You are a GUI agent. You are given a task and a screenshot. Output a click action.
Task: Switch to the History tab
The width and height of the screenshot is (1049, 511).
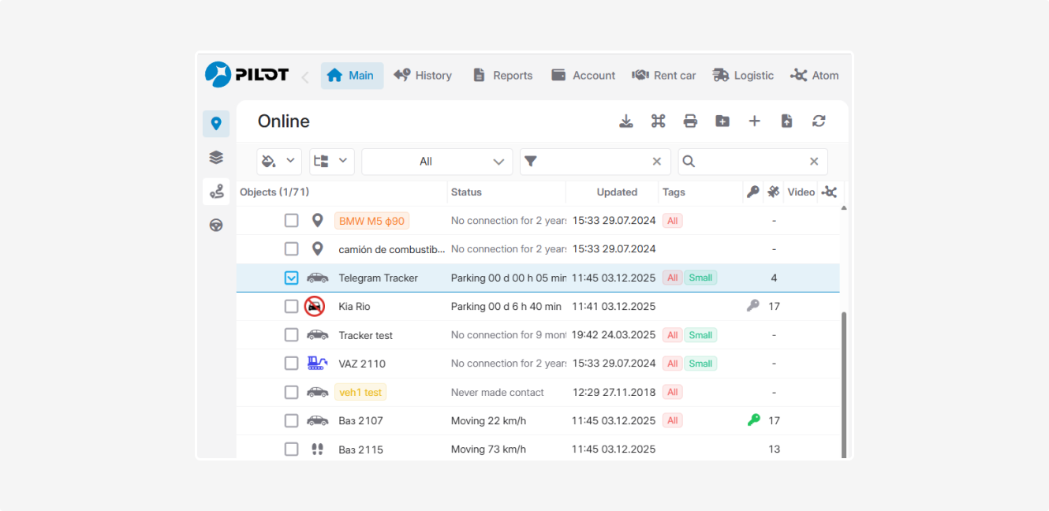(423, 76)
